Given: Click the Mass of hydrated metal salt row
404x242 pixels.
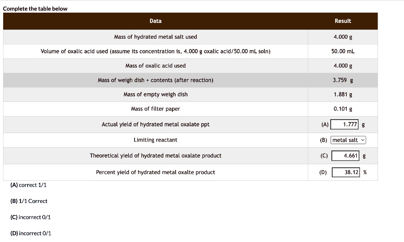Looking at the screenshot, I should [155, 37].
